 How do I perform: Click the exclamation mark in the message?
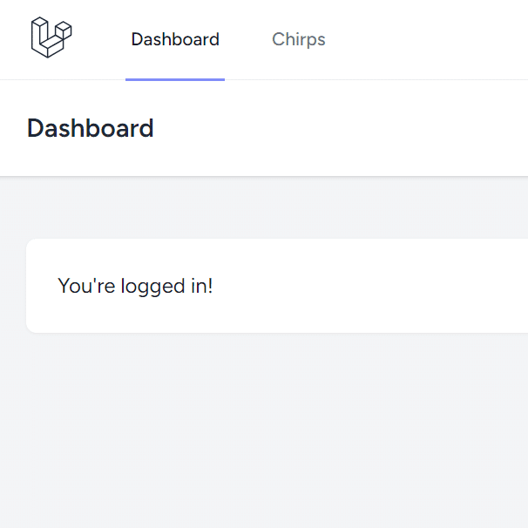click(x=211, y=286)
